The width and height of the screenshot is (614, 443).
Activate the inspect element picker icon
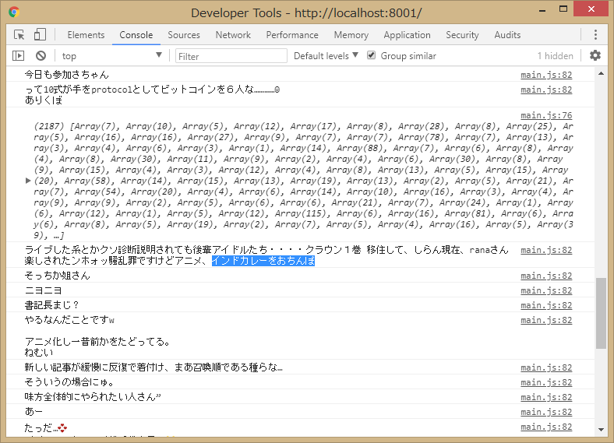19,35
